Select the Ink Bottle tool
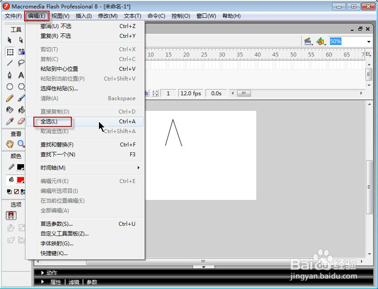Screen dimensions: 378x289 tap(10, 110)
